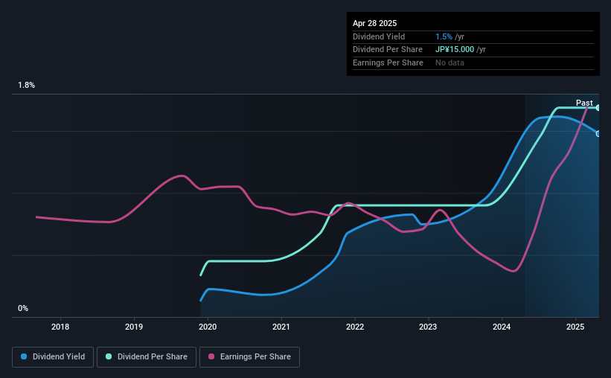Toggle the Dividend Per Share legend button
The image size is (611, 378).
(x=147, y=357)
